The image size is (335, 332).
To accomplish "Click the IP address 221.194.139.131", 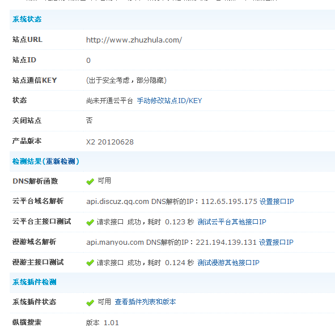I will (x=226, y=242).
